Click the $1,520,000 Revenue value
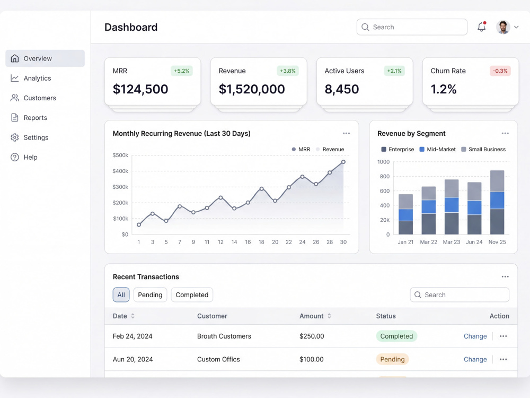This screenshot has width=530, height=398. point(251,89)
